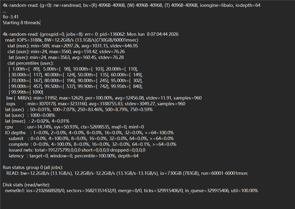Click the submit depth percentages line
295x209 pixels.
[x=91, y=139]
